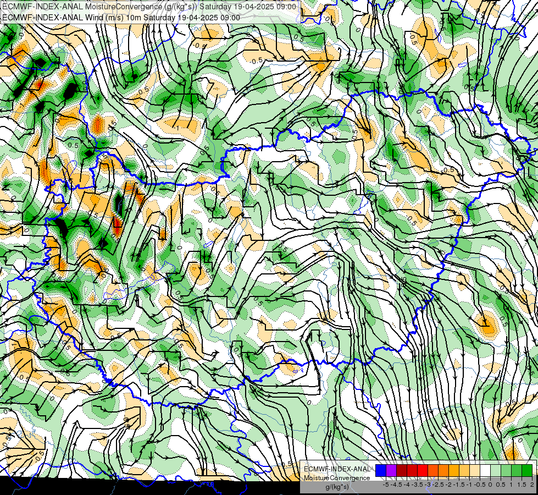Click the -1.5 legend scale value

coord(459,485)
